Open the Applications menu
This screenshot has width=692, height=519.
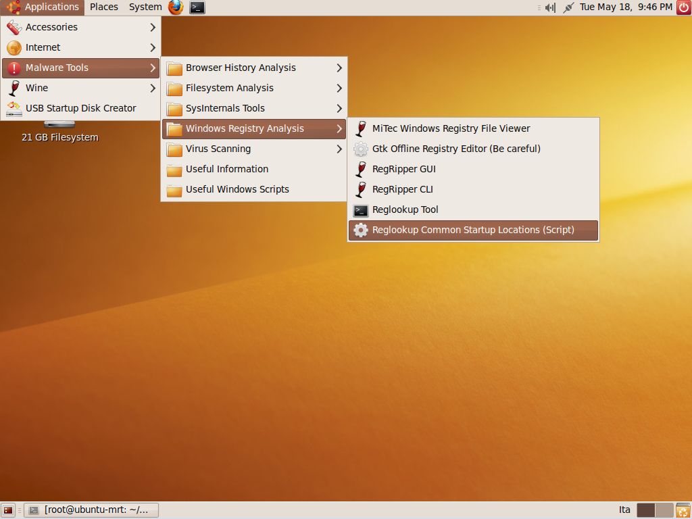[43, 7]
